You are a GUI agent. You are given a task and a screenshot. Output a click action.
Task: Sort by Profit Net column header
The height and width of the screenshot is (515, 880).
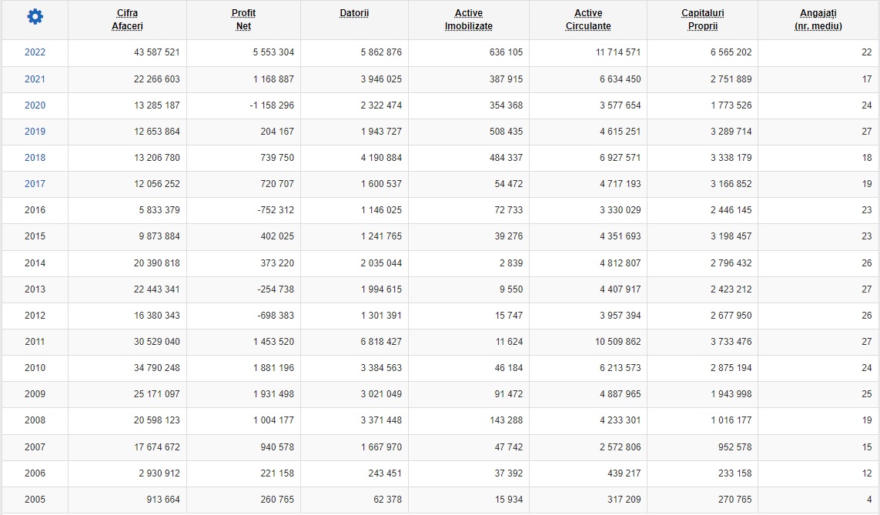coord(243,20)
